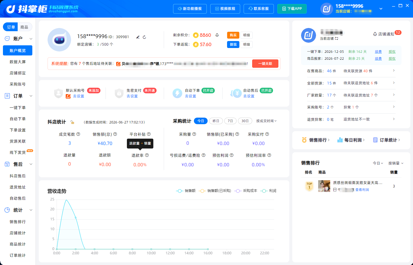This screenshot has height=265, width=413.
Task: Click the help icon next to 亏损运费/运费险
Action: tap(204, 155)
